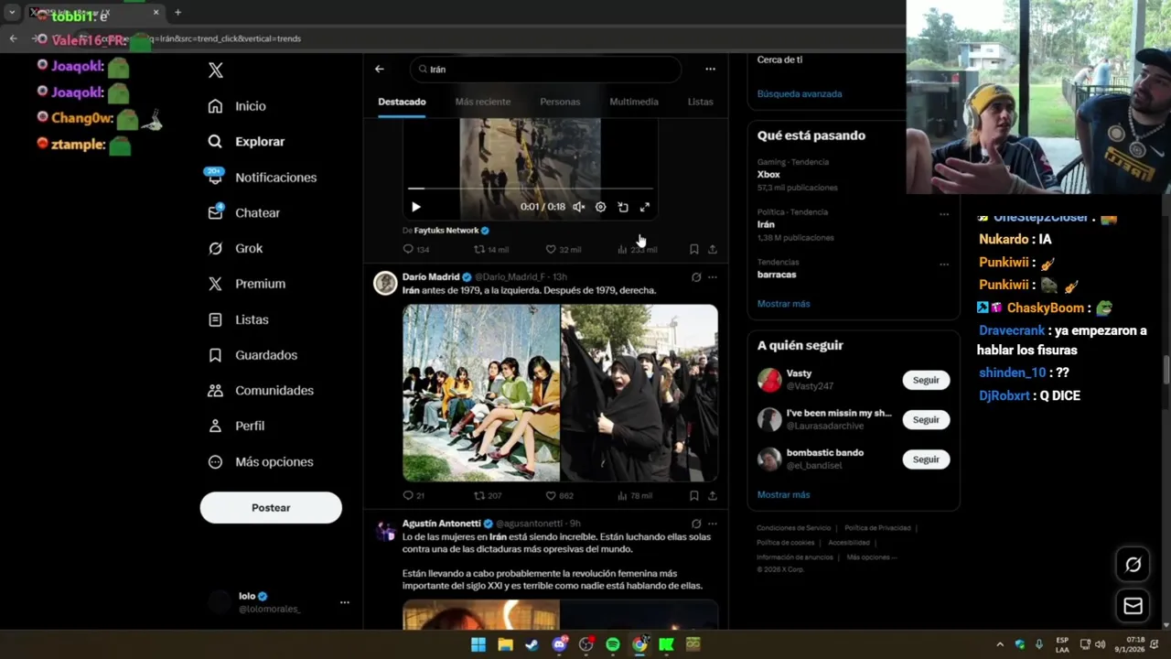Click the Búsqueda avanzada link
1171x659 pixels.
tap(800, 93)
